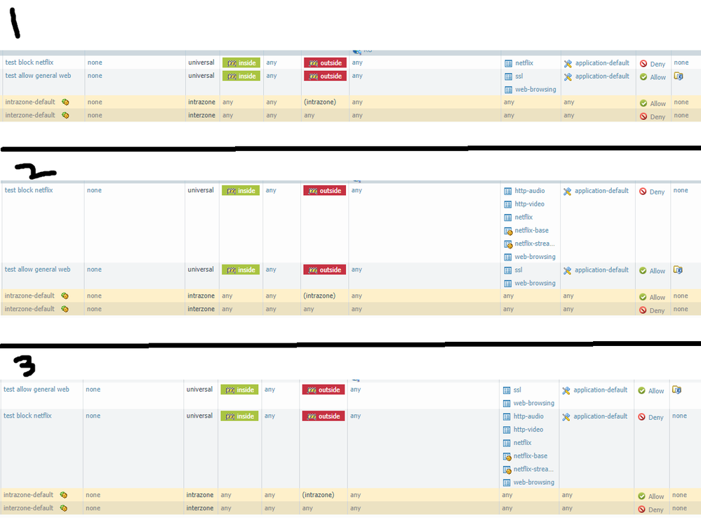Screen dimensions: 701x518
Task: Select the interzone-default rule name in screenshot 3
Action: [x=28, y=508]
